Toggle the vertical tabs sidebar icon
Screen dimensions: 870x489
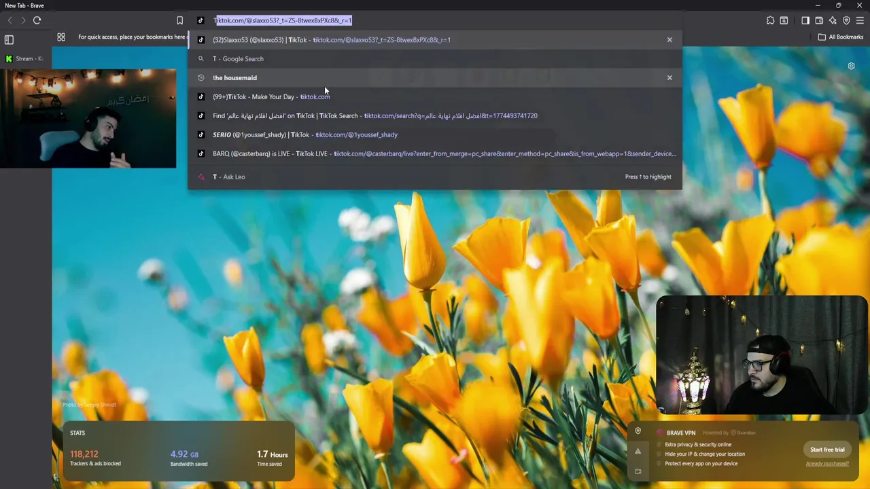pos(9,39)
